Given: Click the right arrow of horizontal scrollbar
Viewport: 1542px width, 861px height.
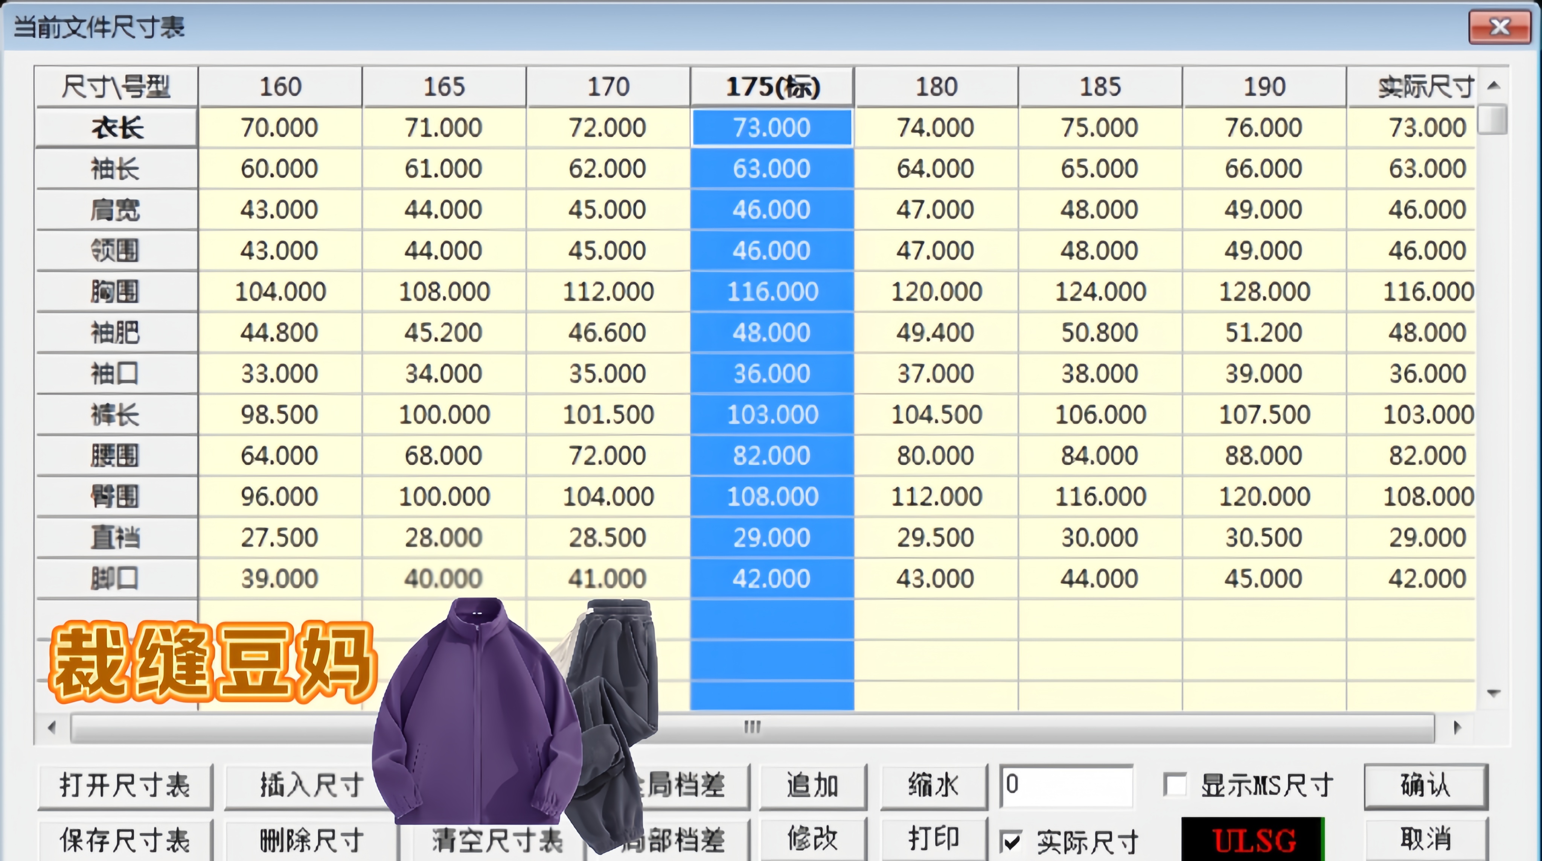Looking at the screenshot, I should tap(1457, 727).
